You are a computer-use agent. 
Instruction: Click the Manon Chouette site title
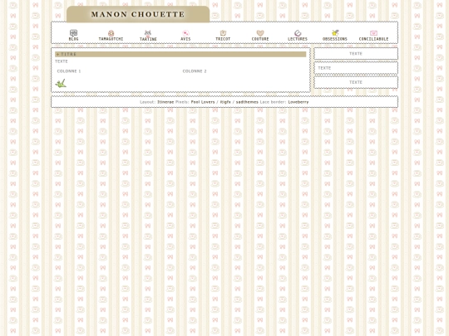click(138, 14)
